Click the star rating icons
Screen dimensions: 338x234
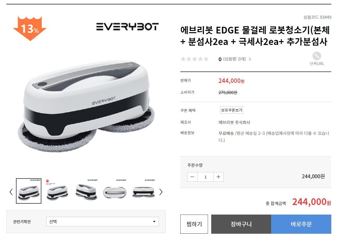[x=195, y=59]
